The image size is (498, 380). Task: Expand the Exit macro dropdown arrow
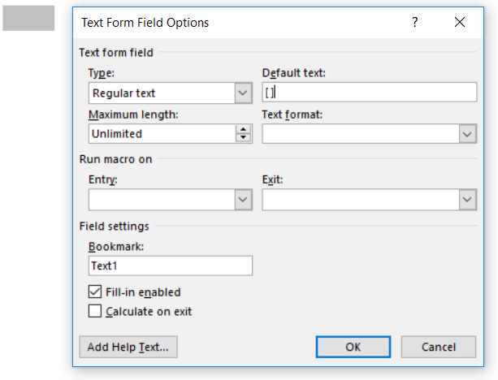click(467, 199)
